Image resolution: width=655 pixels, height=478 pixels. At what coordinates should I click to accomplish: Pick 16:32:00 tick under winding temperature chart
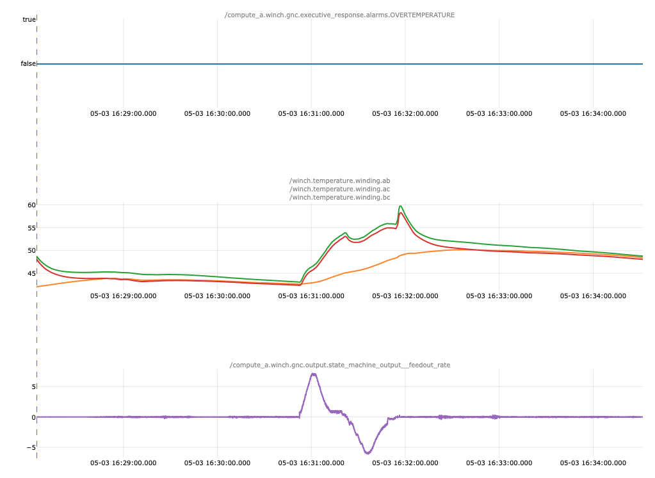coord(405,296)
